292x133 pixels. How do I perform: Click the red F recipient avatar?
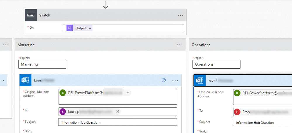point(237,112)
